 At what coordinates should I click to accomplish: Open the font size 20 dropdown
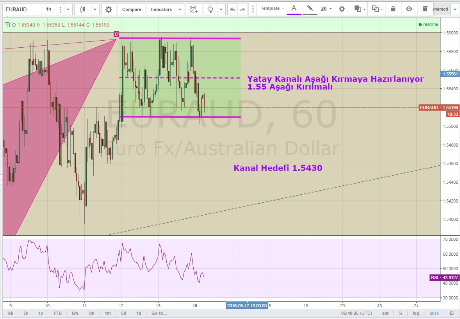(x=326, y=9)
